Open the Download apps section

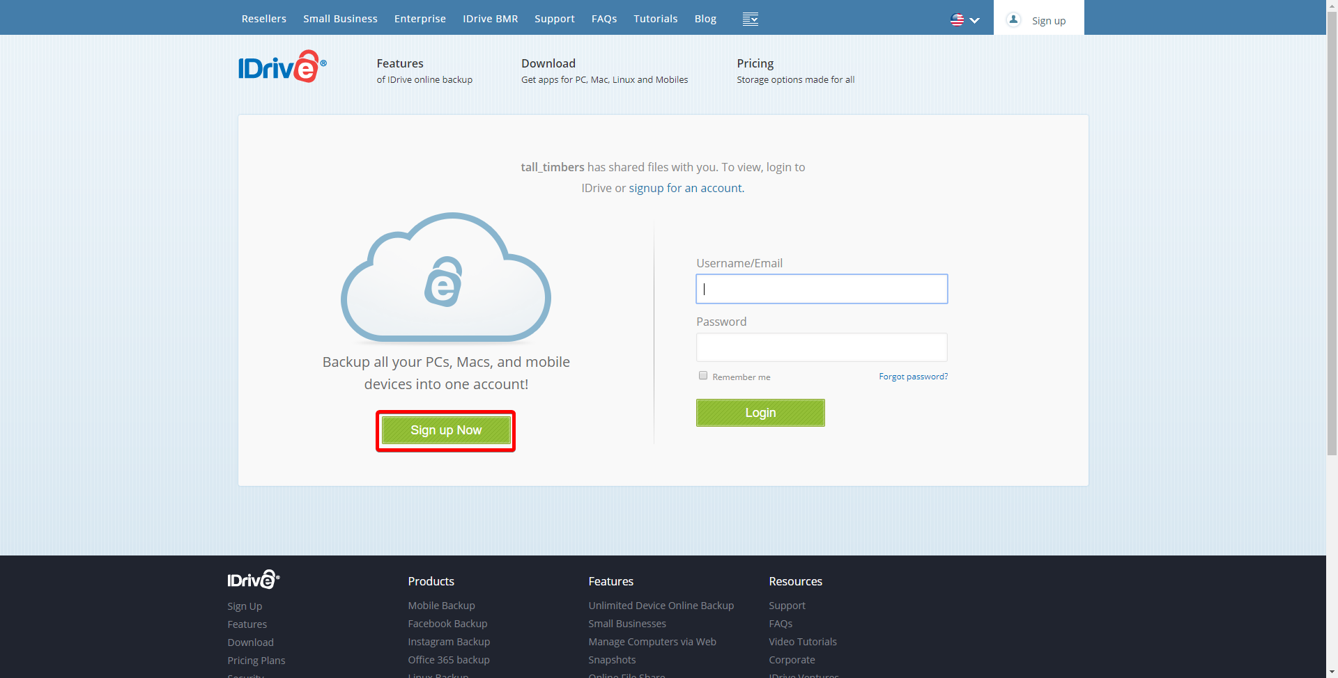pos(604,71)
